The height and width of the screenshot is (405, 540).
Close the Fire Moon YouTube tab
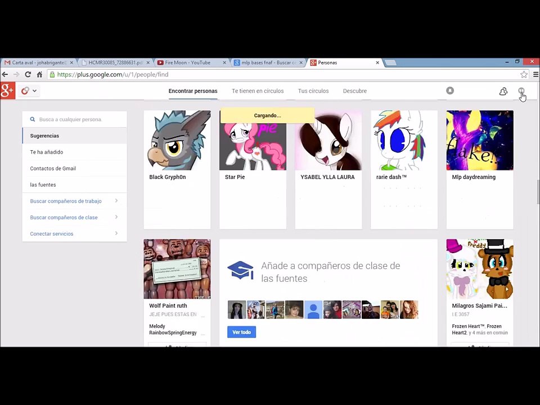224,62
